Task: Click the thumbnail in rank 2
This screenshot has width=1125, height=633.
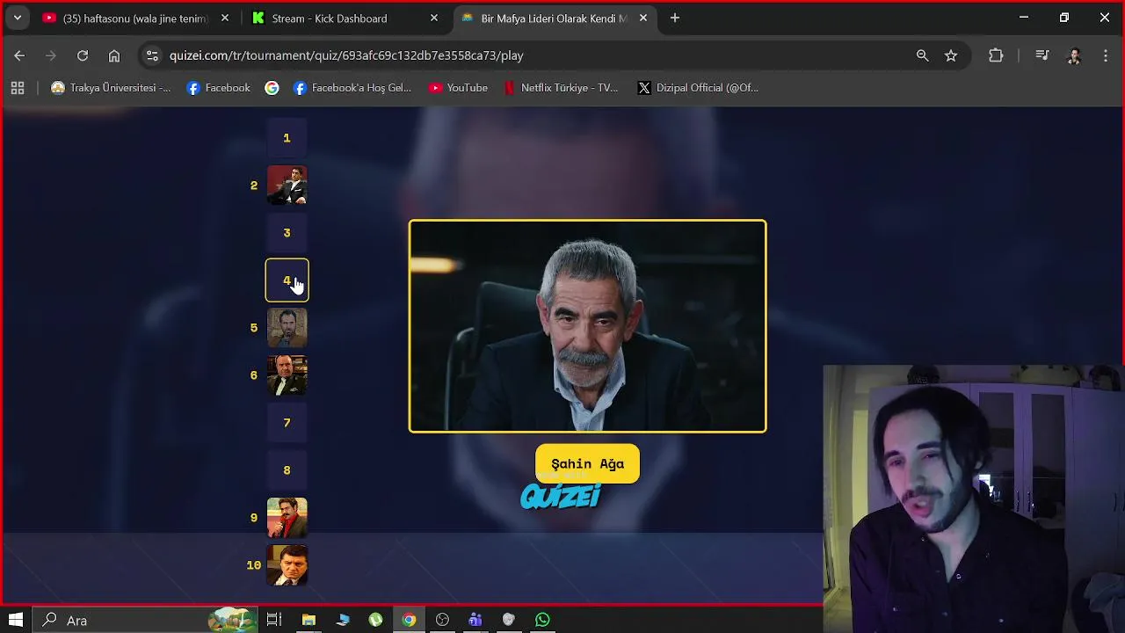Action: (x=287, y=186)
